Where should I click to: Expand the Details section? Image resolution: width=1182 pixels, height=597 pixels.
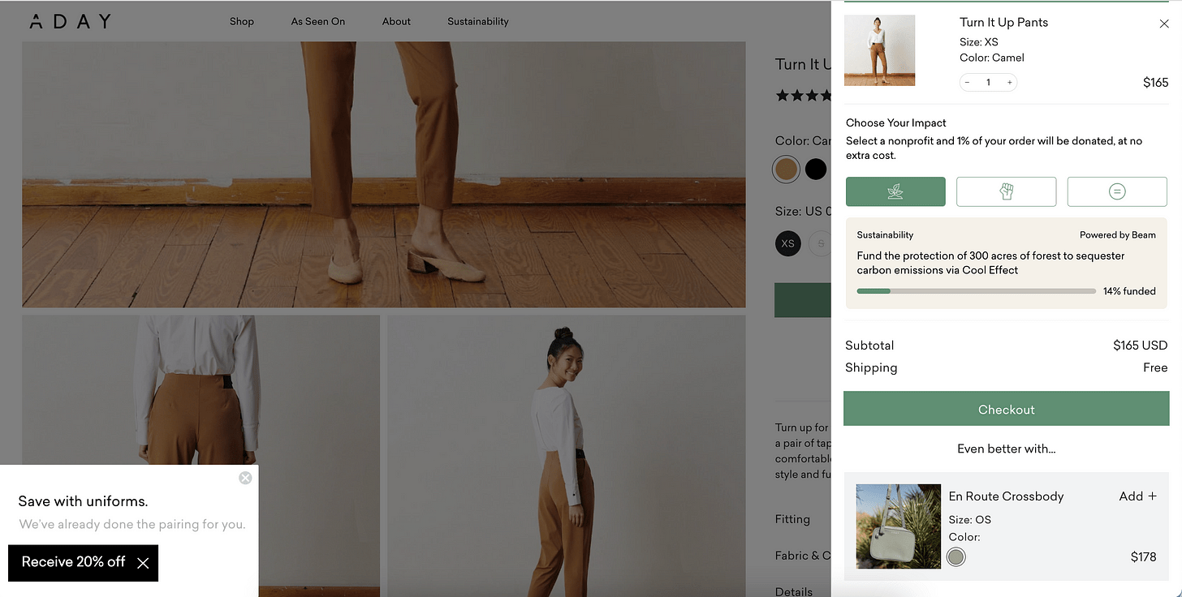click(793, 591)
